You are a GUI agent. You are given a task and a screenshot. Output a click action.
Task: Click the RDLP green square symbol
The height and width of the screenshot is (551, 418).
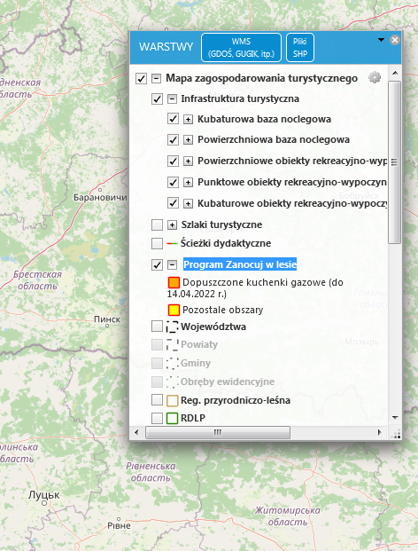172,418
